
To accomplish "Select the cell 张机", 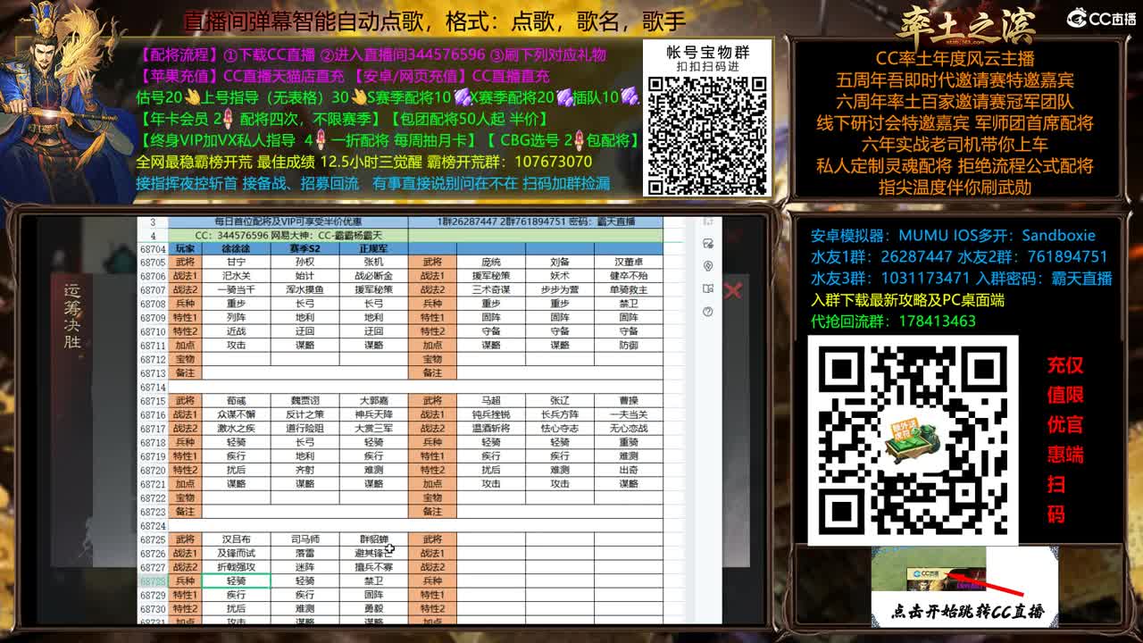I will coord(373,263).
